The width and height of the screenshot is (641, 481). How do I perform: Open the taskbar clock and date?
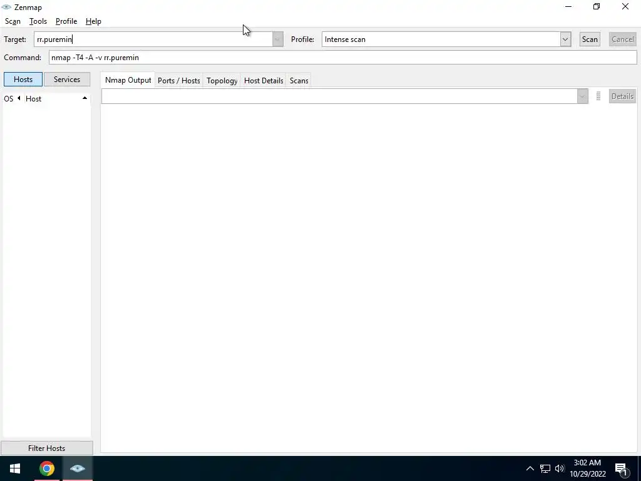[x=587, y=468]
